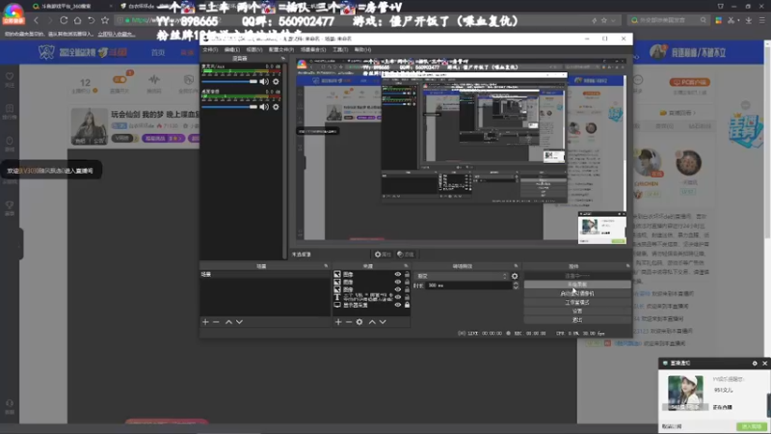
Task: Move scene down arrow in Scenes panel
Action: [239, 322]
